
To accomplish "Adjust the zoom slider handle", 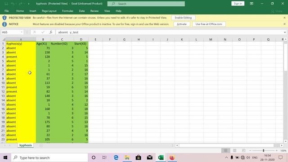I will click(x=263, y=150).
